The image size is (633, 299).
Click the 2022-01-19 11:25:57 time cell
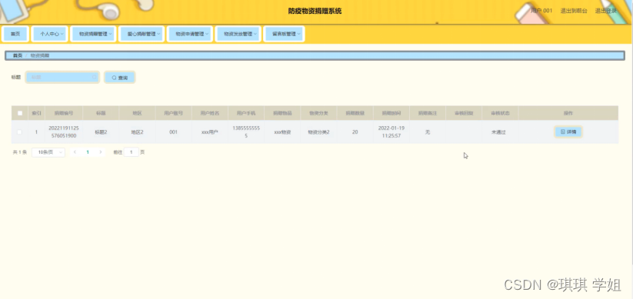[391, 132]
